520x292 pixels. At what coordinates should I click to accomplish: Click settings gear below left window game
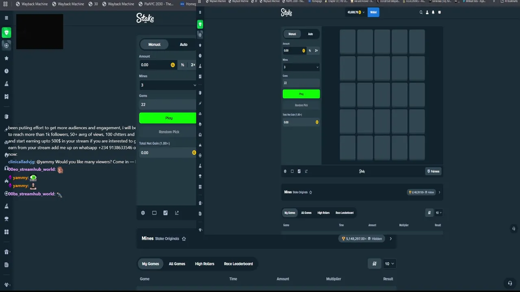(143, 213)
